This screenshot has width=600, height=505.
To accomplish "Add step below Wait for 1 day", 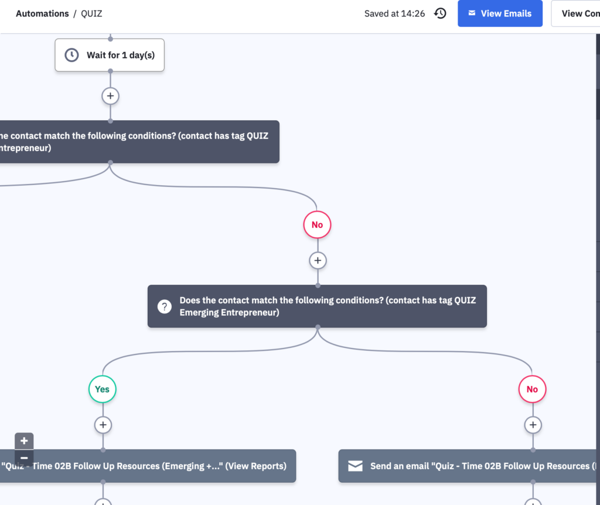I will (110, 96).
